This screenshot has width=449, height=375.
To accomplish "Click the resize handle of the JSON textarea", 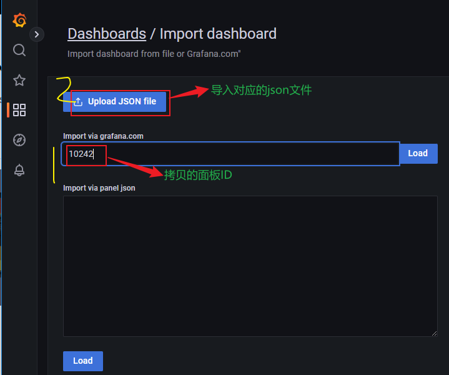I will click(x=434, y=333).
